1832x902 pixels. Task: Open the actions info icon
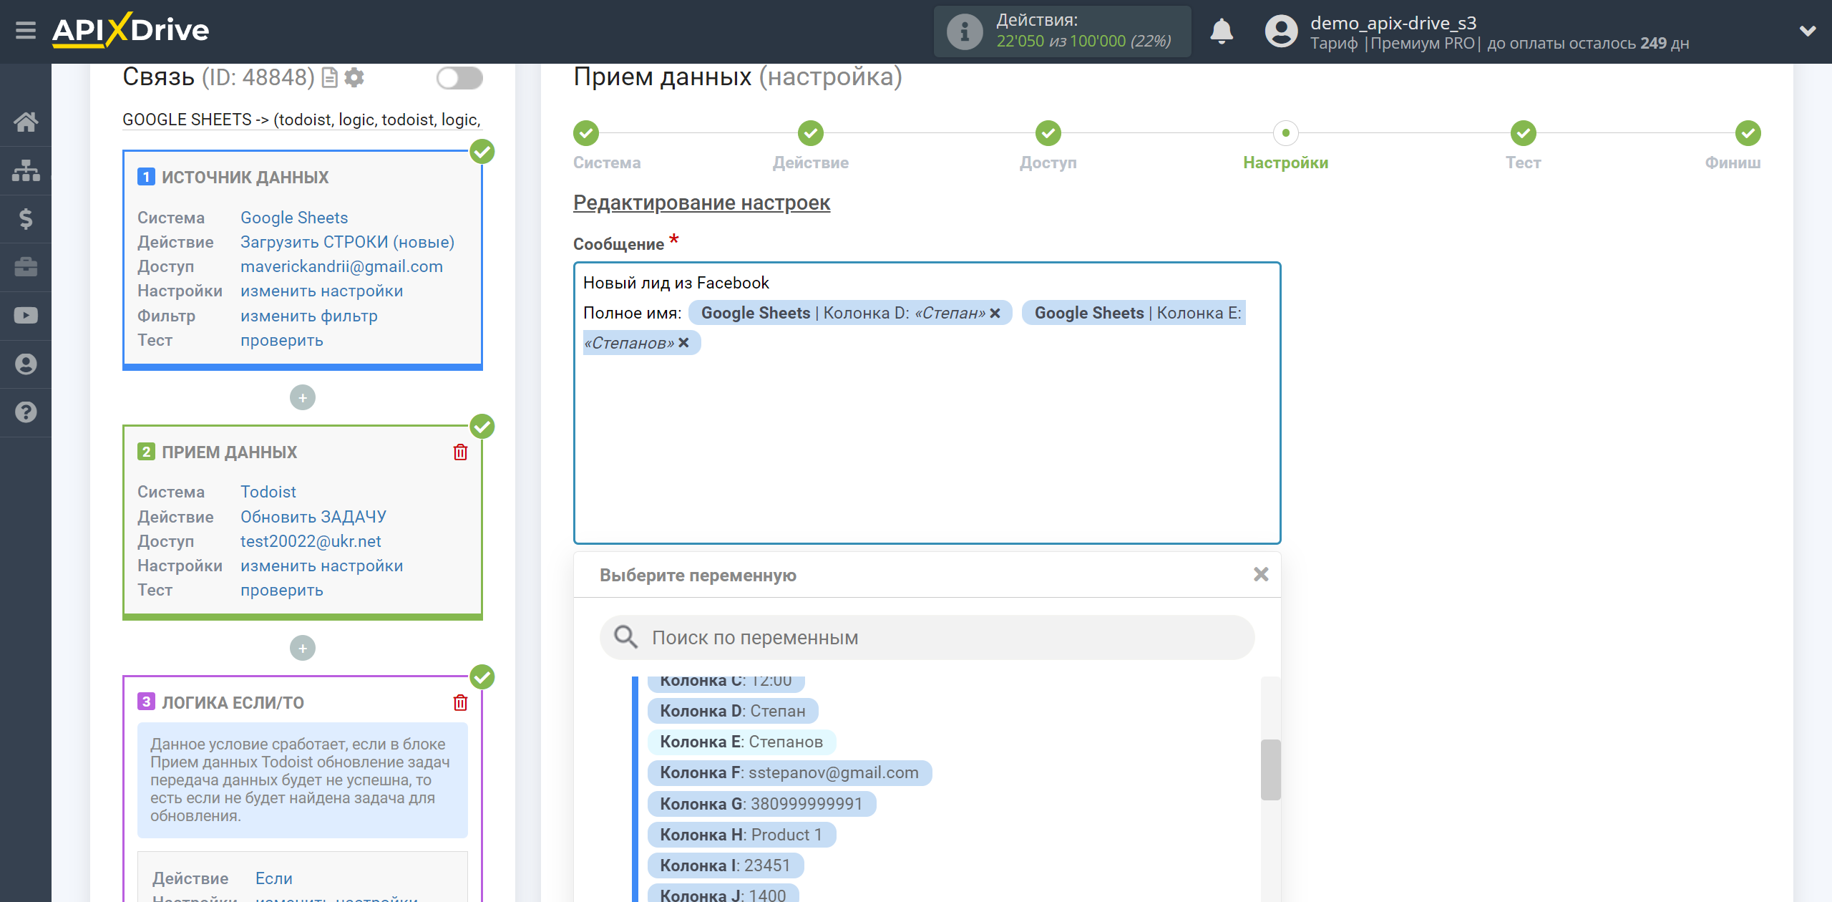click(964, 31)
